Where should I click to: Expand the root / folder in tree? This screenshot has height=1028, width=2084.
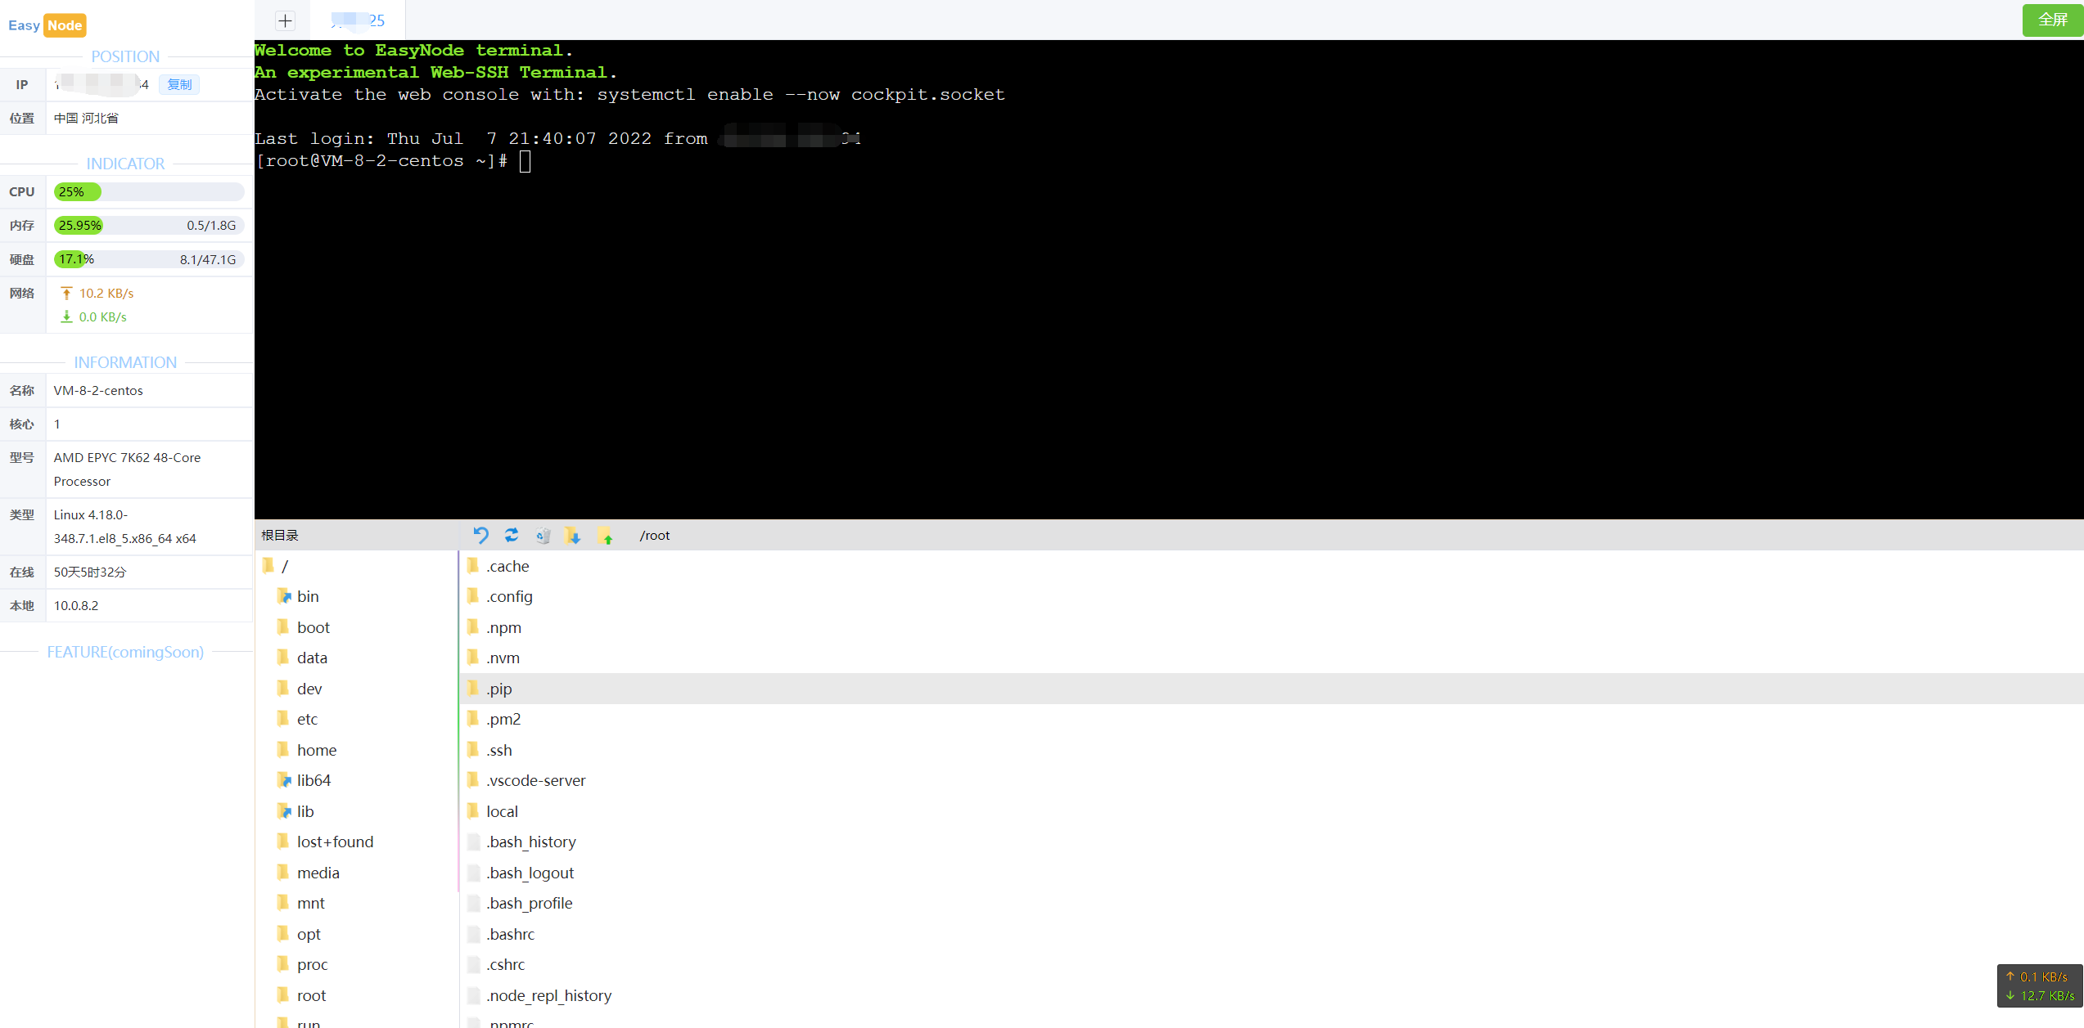(x=284, y=566)
